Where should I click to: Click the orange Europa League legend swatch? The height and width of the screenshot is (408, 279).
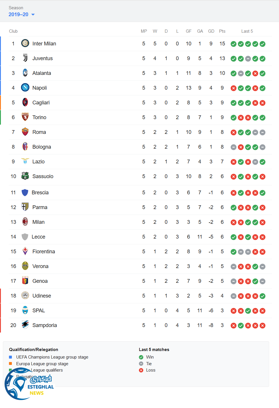pos(10,363)
